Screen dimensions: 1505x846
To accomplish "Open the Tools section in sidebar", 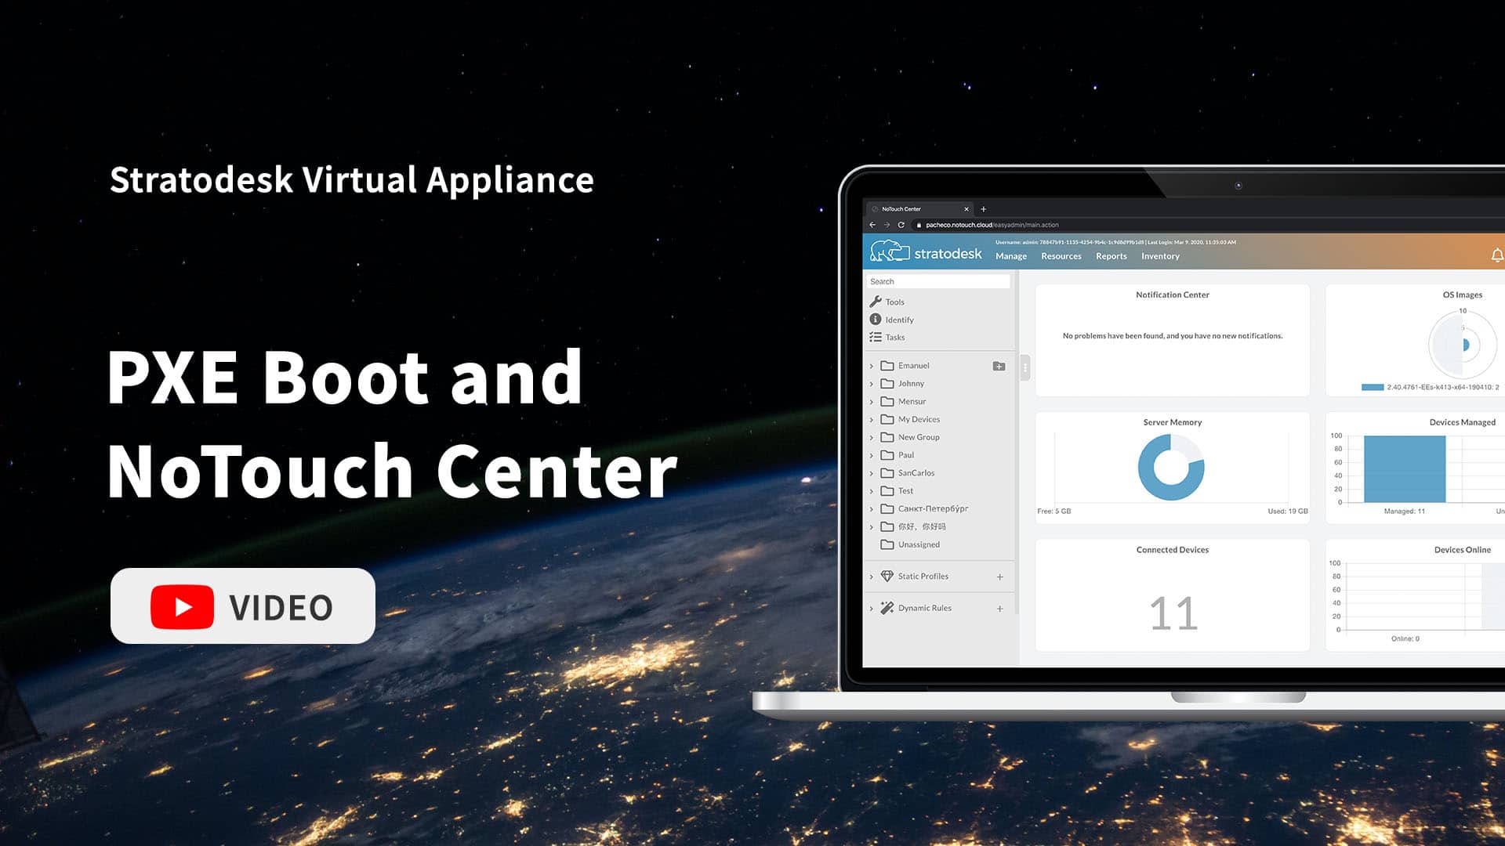I will pos(895,301).
